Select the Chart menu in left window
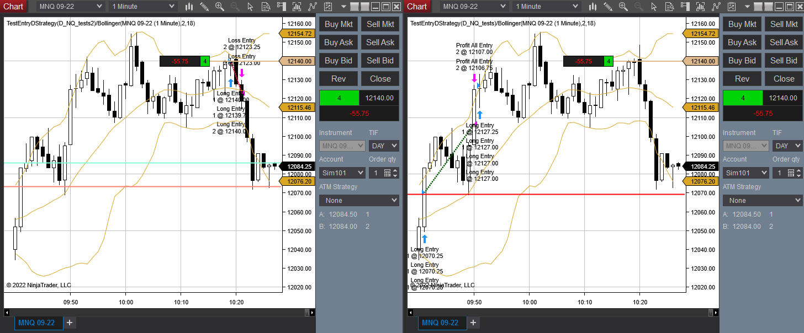Viewport: 804px width, 333px height. point(13,7)
